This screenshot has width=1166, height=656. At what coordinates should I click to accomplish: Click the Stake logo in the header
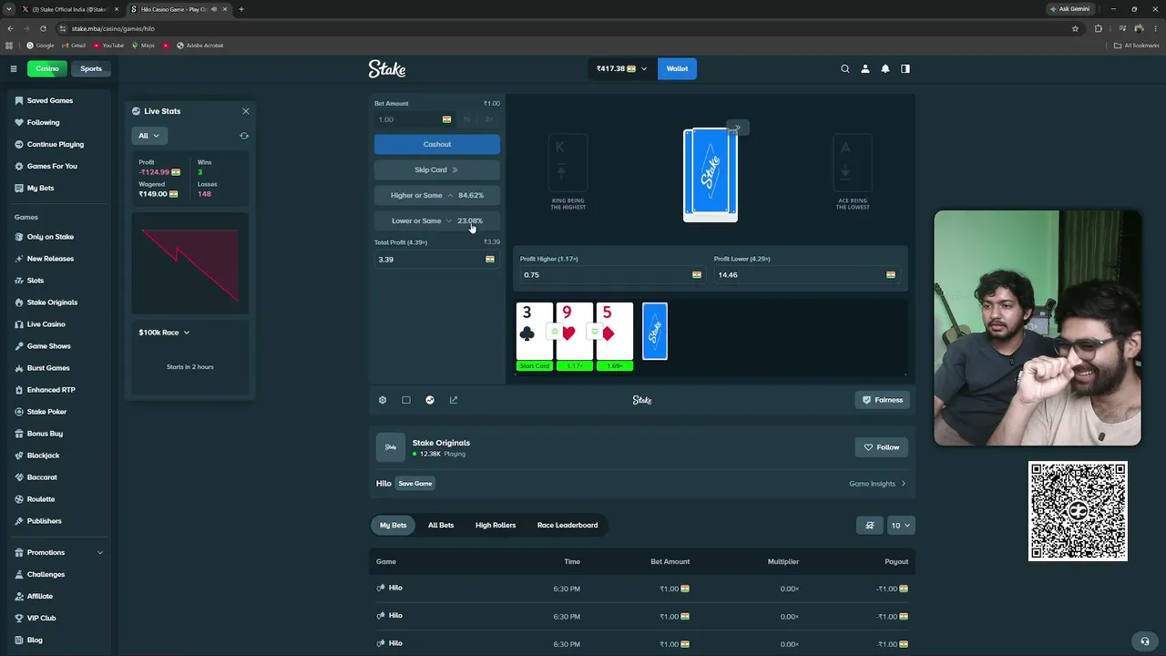pos(387,68)
